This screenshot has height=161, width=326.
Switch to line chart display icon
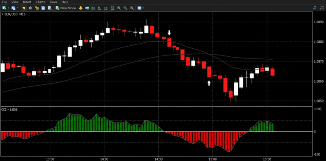tap(106, 8)
